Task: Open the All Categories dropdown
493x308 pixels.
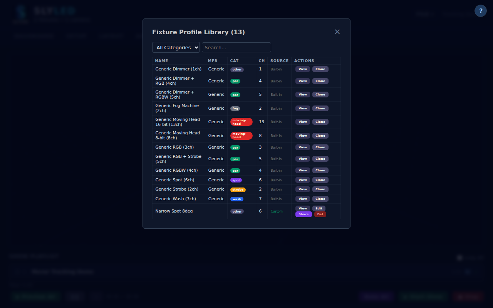Action: [176, 47]
